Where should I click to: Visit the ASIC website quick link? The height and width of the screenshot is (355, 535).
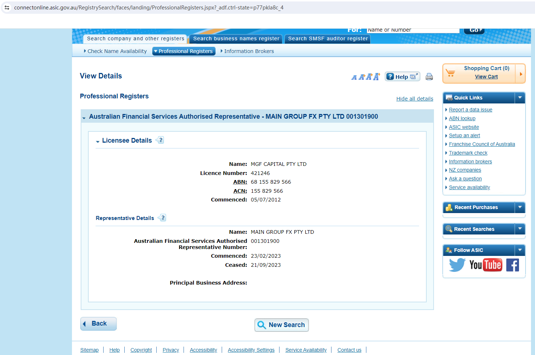464,127
